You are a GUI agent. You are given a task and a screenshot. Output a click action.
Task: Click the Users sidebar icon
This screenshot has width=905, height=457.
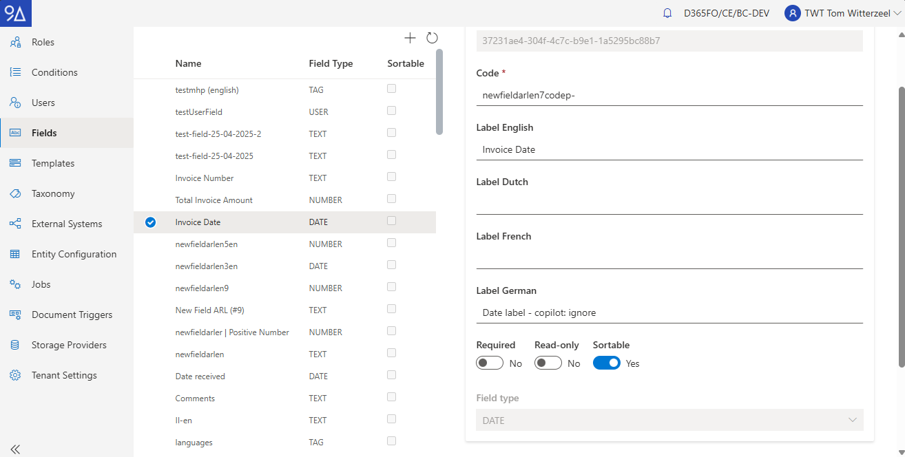point(15,103)
